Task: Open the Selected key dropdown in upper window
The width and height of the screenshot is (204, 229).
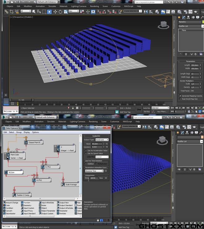Action: [160, 108]
